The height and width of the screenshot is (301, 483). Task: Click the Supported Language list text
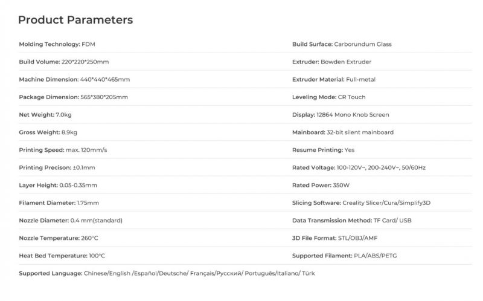pyautogui.click(x=167, y=273)
